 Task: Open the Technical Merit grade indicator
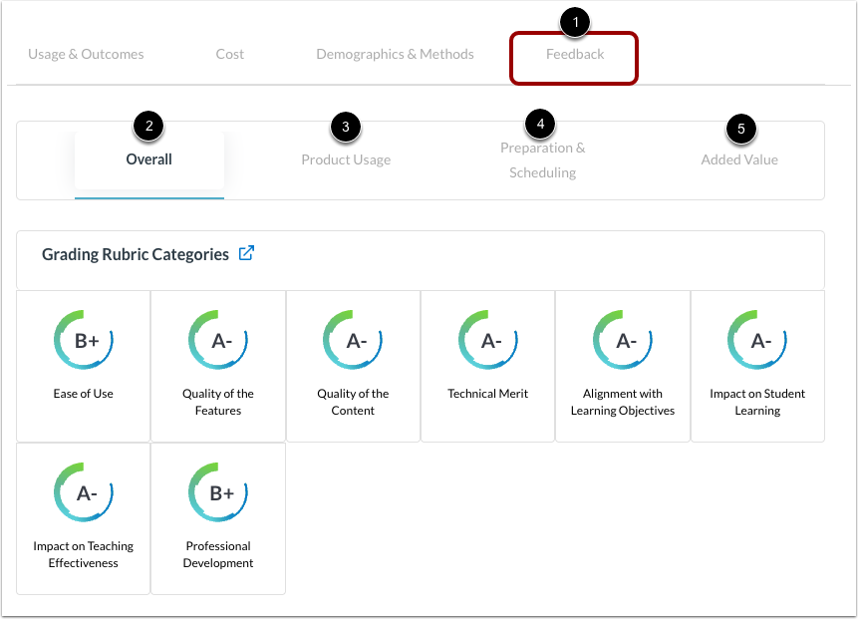(487, 339)
